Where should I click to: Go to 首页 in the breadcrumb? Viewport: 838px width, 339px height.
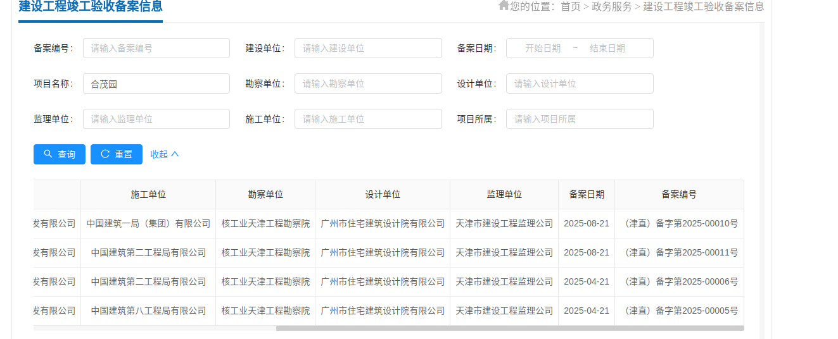click(570, 7)
